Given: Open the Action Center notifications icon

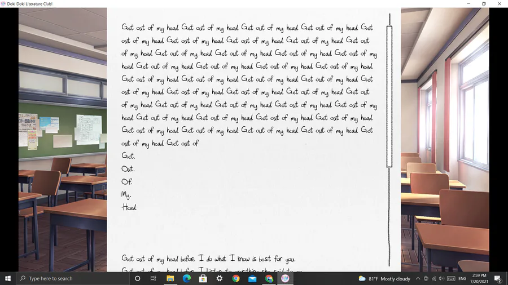Looking at the screenshot, I should [498, 279].
